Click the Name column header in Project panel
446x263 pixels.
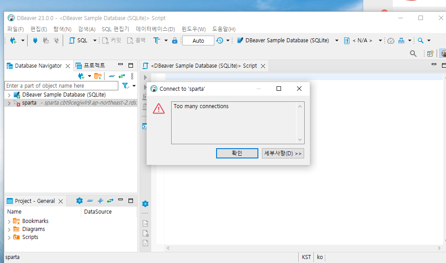[x=43, y=211]
